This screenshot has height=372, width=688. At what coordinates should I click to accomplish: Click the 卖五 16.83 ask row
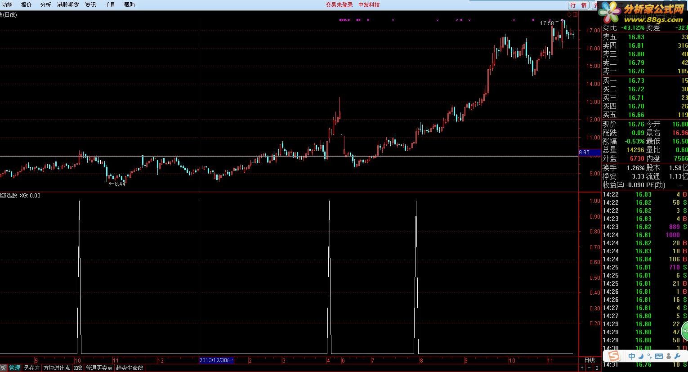pyautogui.click(x=645, y=37)
